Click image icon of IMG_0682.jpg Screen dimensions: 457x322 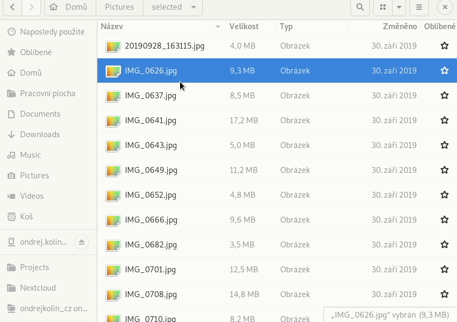coord(113,245)
